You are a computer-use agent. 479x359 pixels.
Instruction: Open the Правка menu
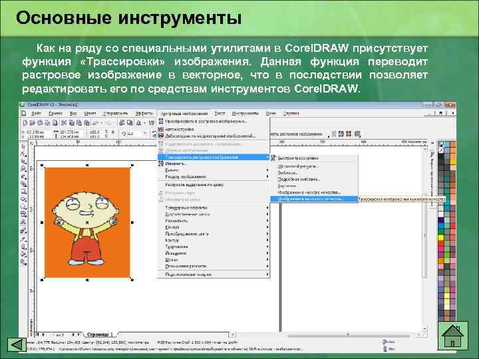click(55, 113)
